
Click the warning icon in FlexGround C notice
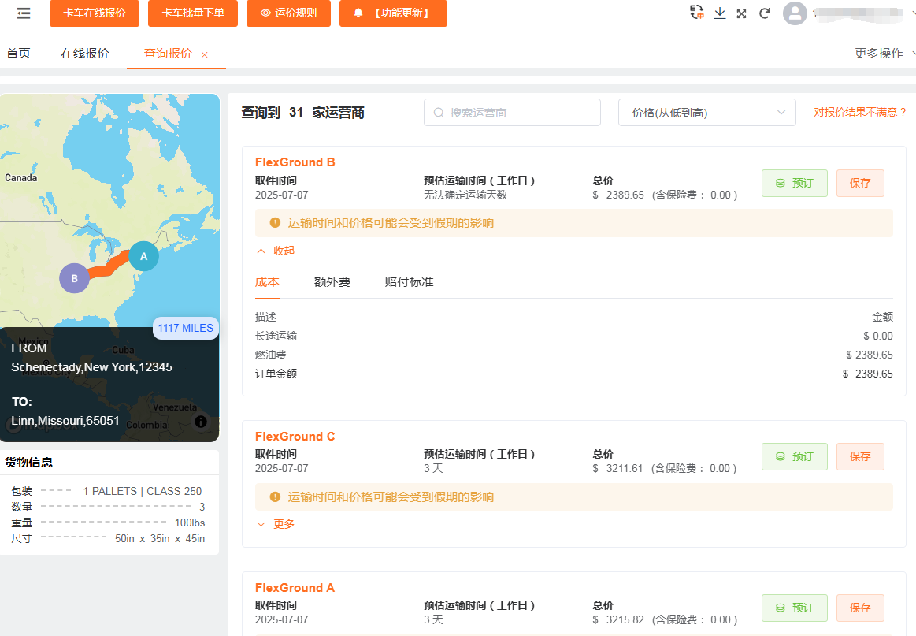(275, 497)
